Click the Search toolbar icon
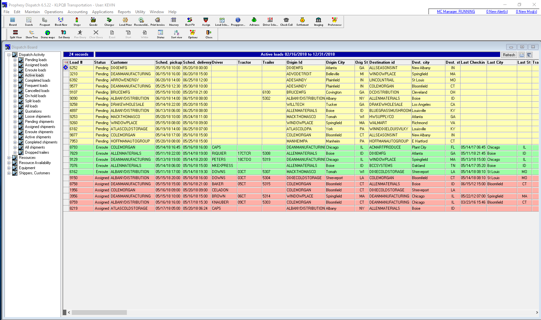 [x=29, y=22]
